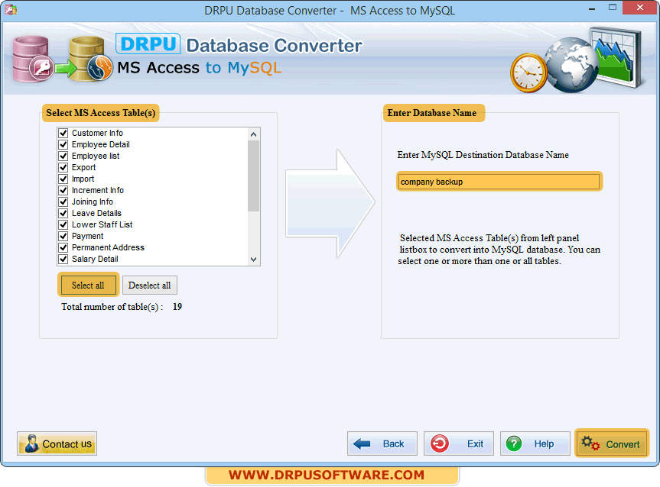The image size is (660, 487).
Task: Maximize the Database Converter window
Action: [x=613, y=8]
